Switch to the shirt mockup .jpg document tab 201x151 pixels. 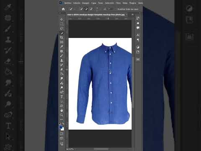click(x=96, y=15)
